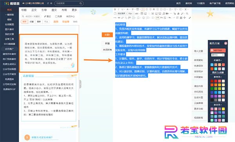Click the format brush pencil icon
This screenshot has width=235, height=142.
click(x=182, y=13)
